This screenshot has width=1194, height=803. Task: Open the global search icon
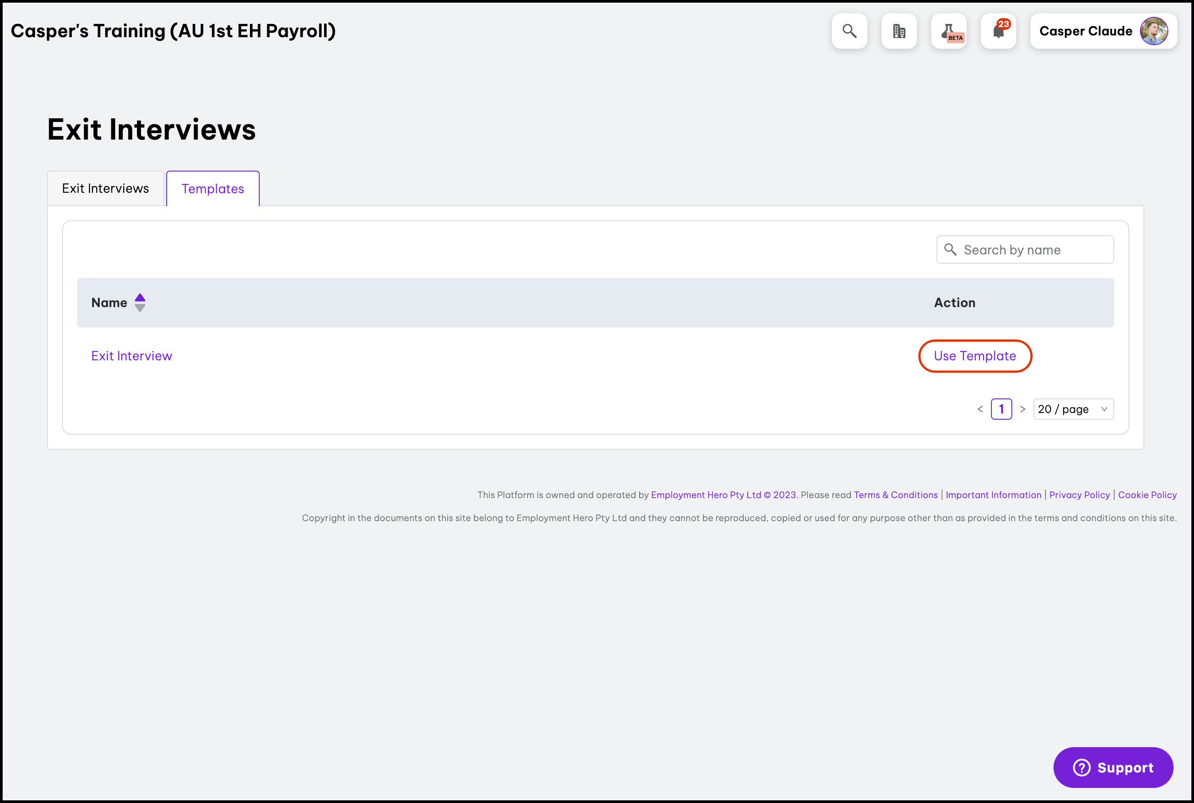(x=849, y=31)
